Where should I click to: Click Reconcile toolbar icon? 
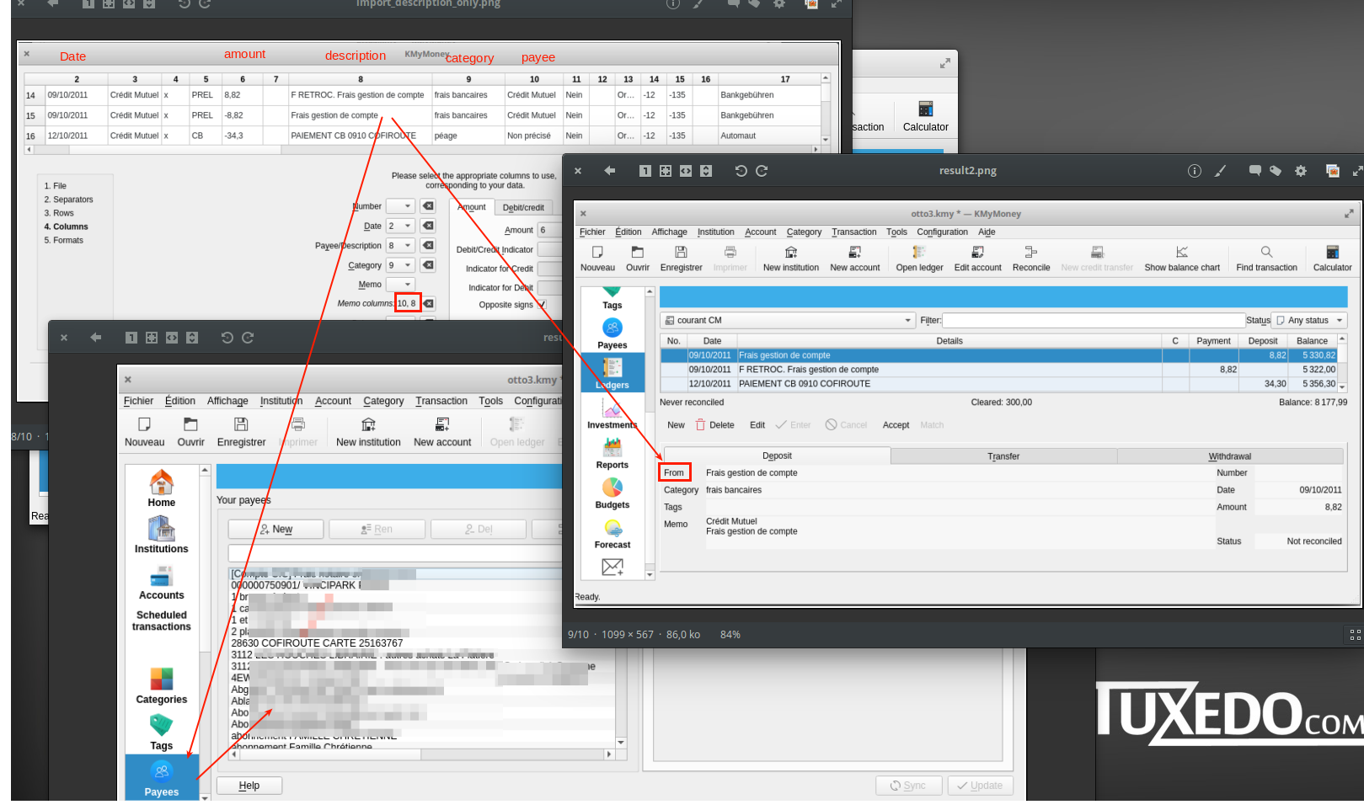[1031, 258]
